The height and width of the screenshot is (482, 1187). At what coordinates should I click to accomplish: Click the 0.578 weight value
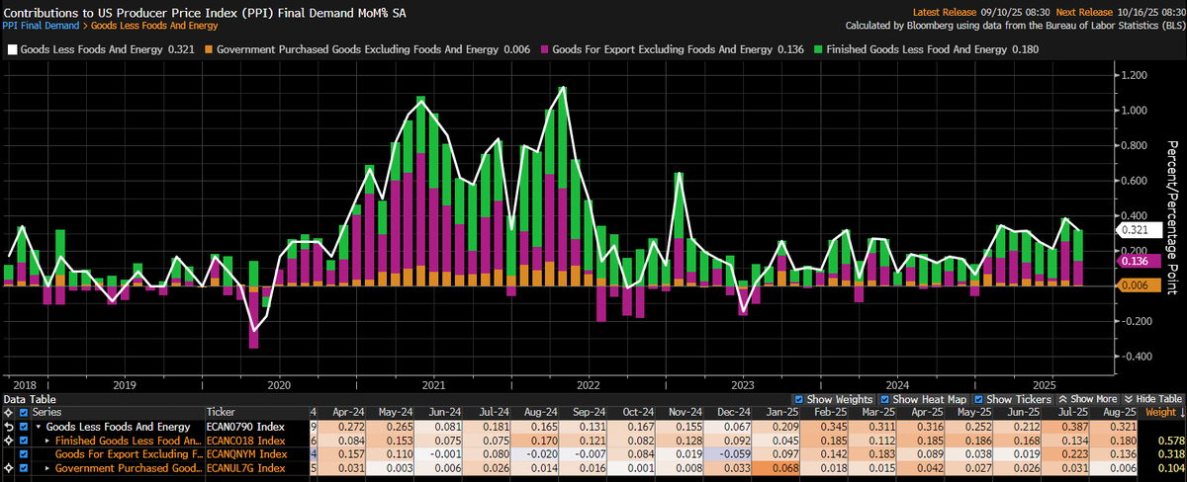click(1170, 441)
